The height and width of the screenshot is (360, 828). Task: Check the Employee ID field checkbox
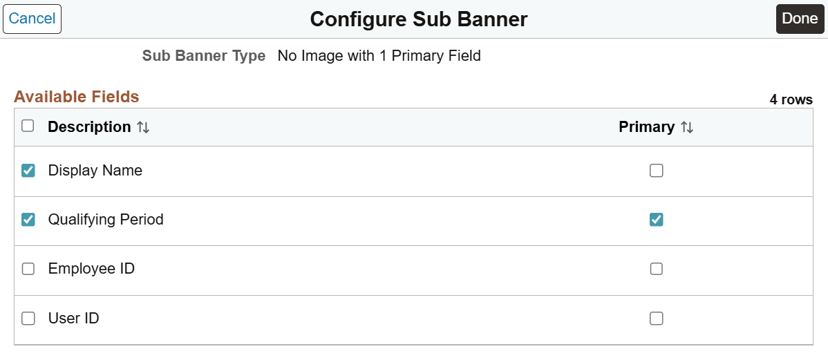(28, 269)
